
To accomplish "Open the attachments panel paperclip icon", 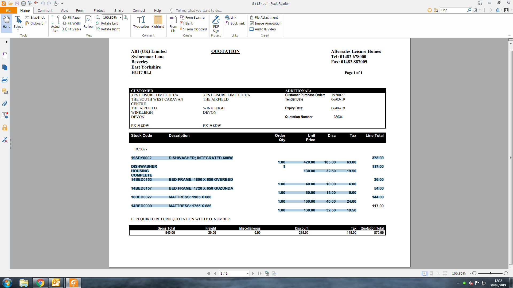I will tap(5, 103).
